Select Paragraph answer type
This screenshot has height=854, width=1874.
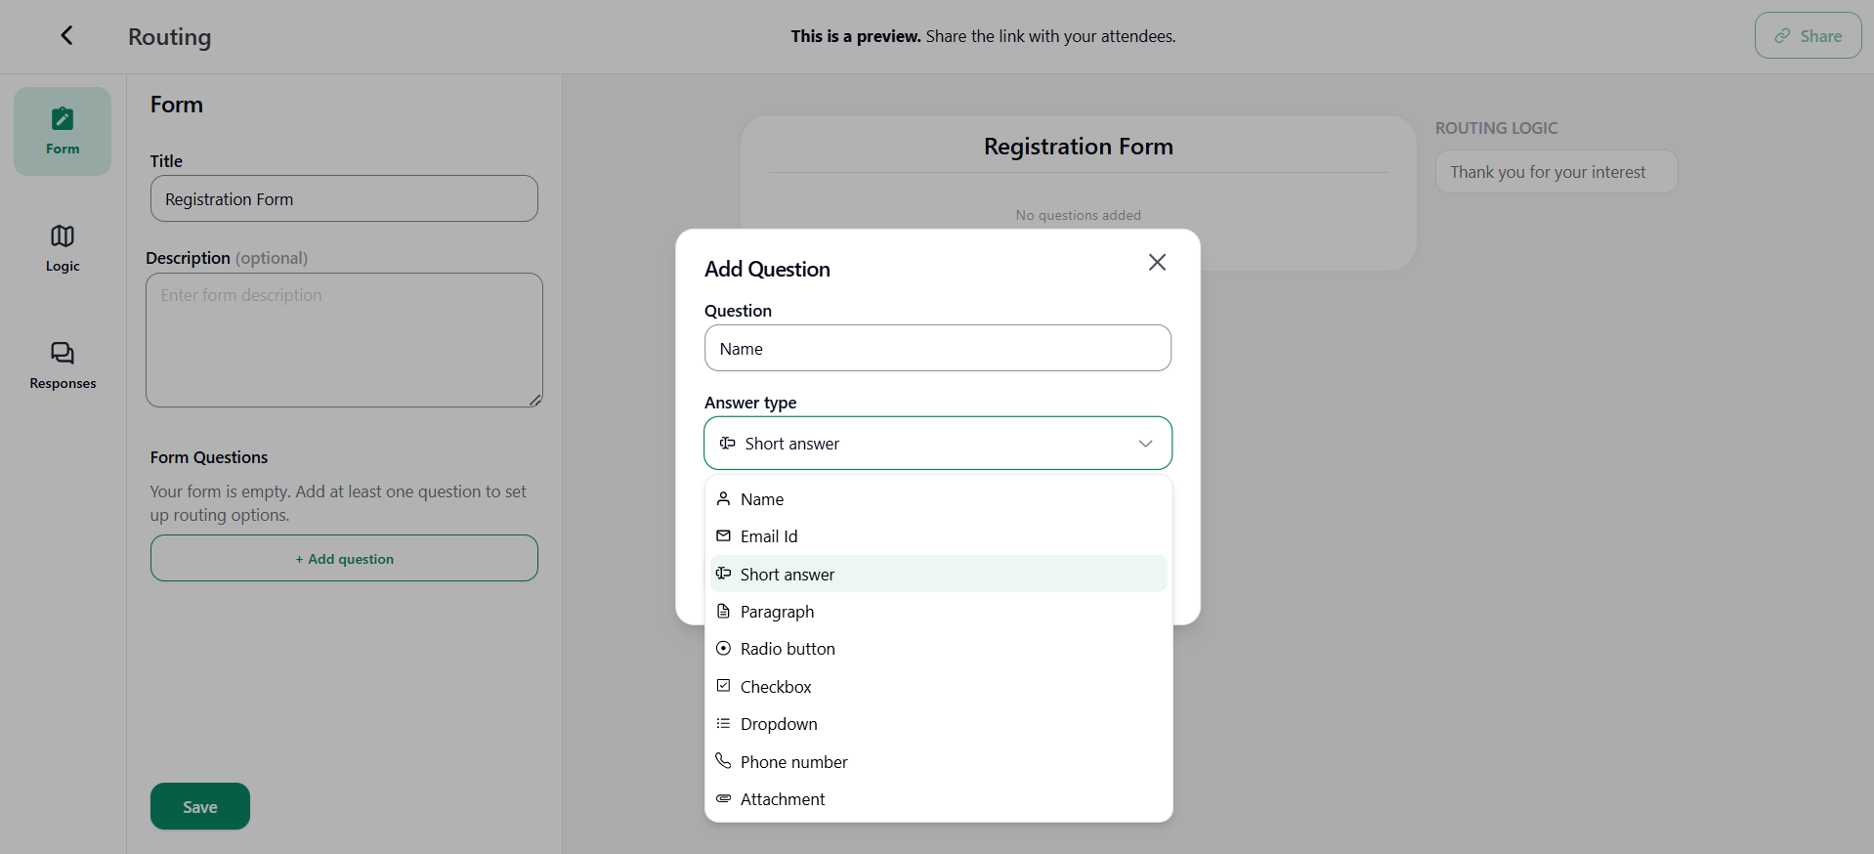click(777, 612)
